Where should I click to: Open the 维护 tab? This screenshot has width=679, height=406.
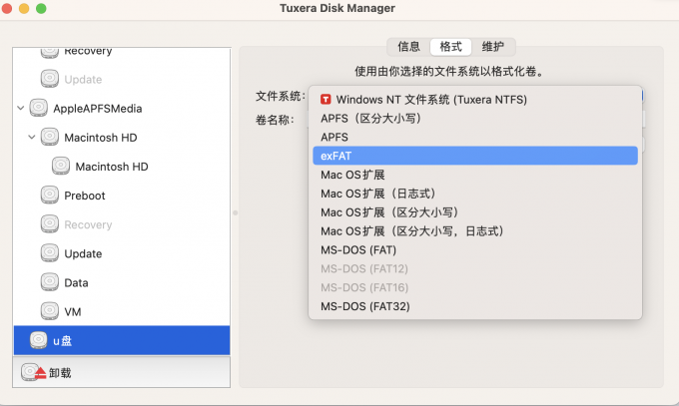coord(493,46)
